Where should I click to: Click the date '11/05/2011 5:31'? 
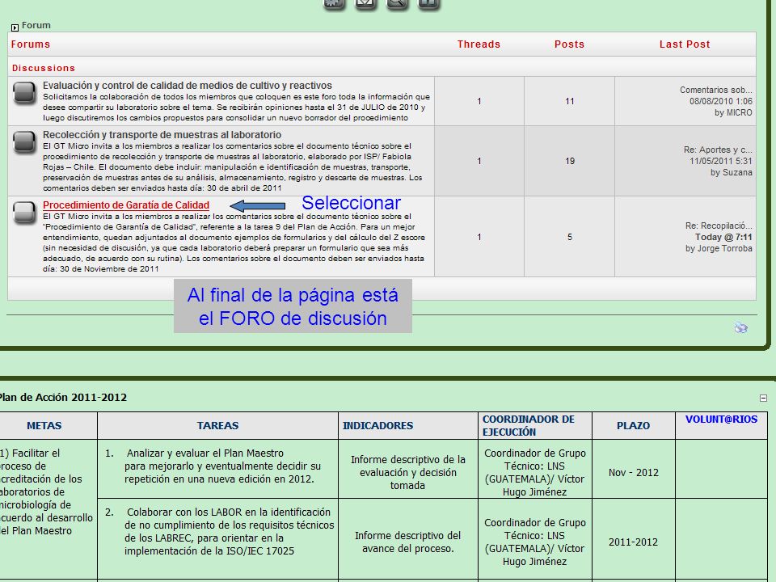click(x=721, y=161)
